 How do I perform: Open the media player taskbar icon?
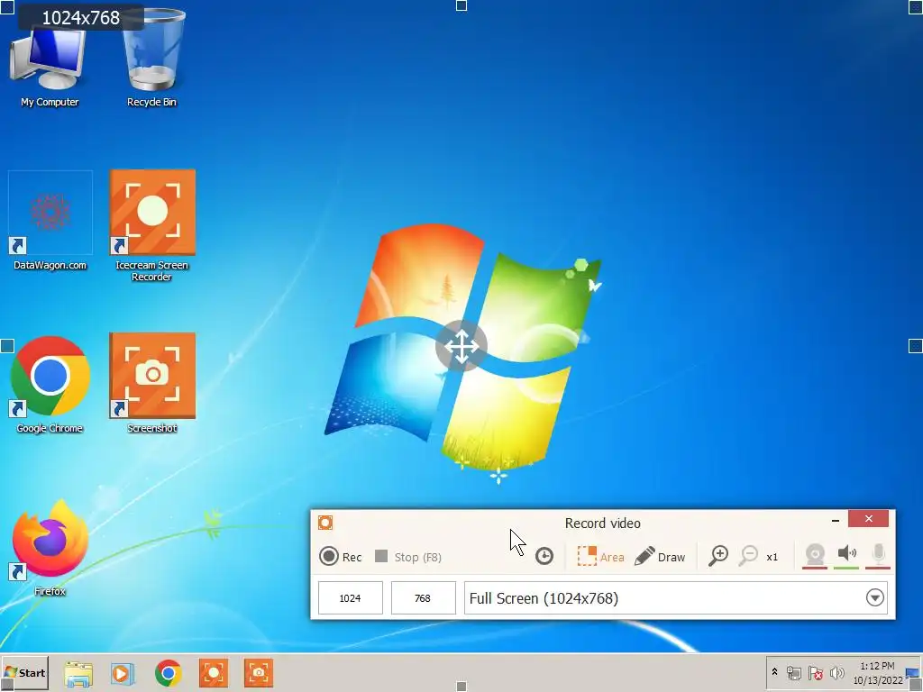pos(123,673)
